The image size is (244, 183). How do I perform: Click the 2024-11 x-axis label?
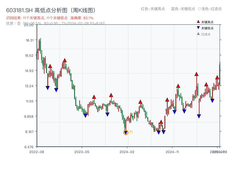[172, 152]
